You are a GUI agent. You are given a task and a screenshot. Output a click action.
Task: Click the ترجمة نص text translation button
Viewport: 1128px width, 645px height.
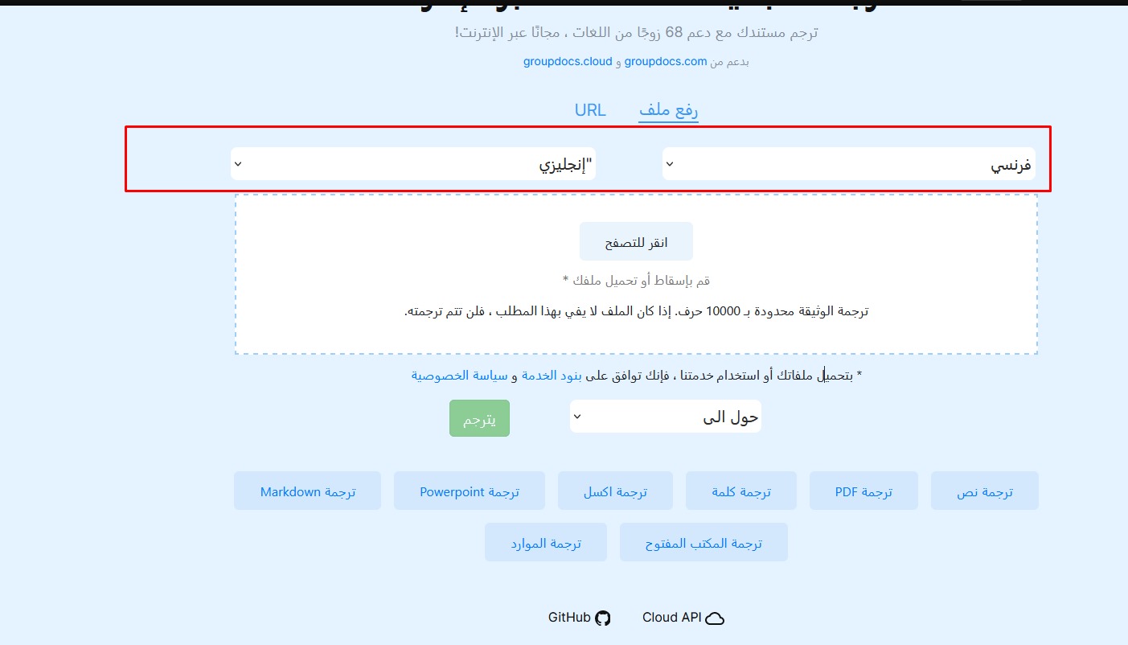984,491
